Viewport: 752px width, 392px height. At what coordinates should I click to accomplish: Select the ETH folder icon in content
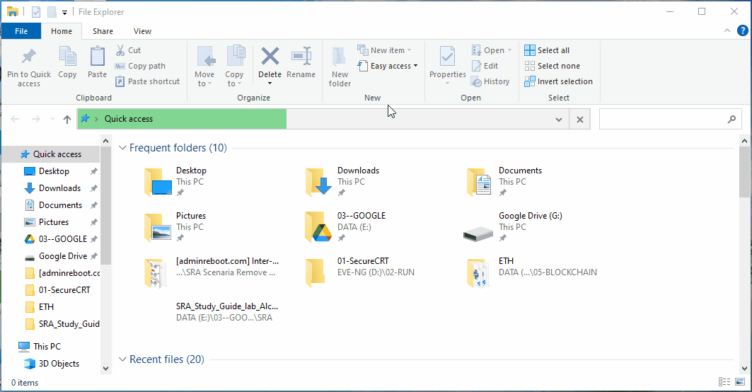[479, 272]
